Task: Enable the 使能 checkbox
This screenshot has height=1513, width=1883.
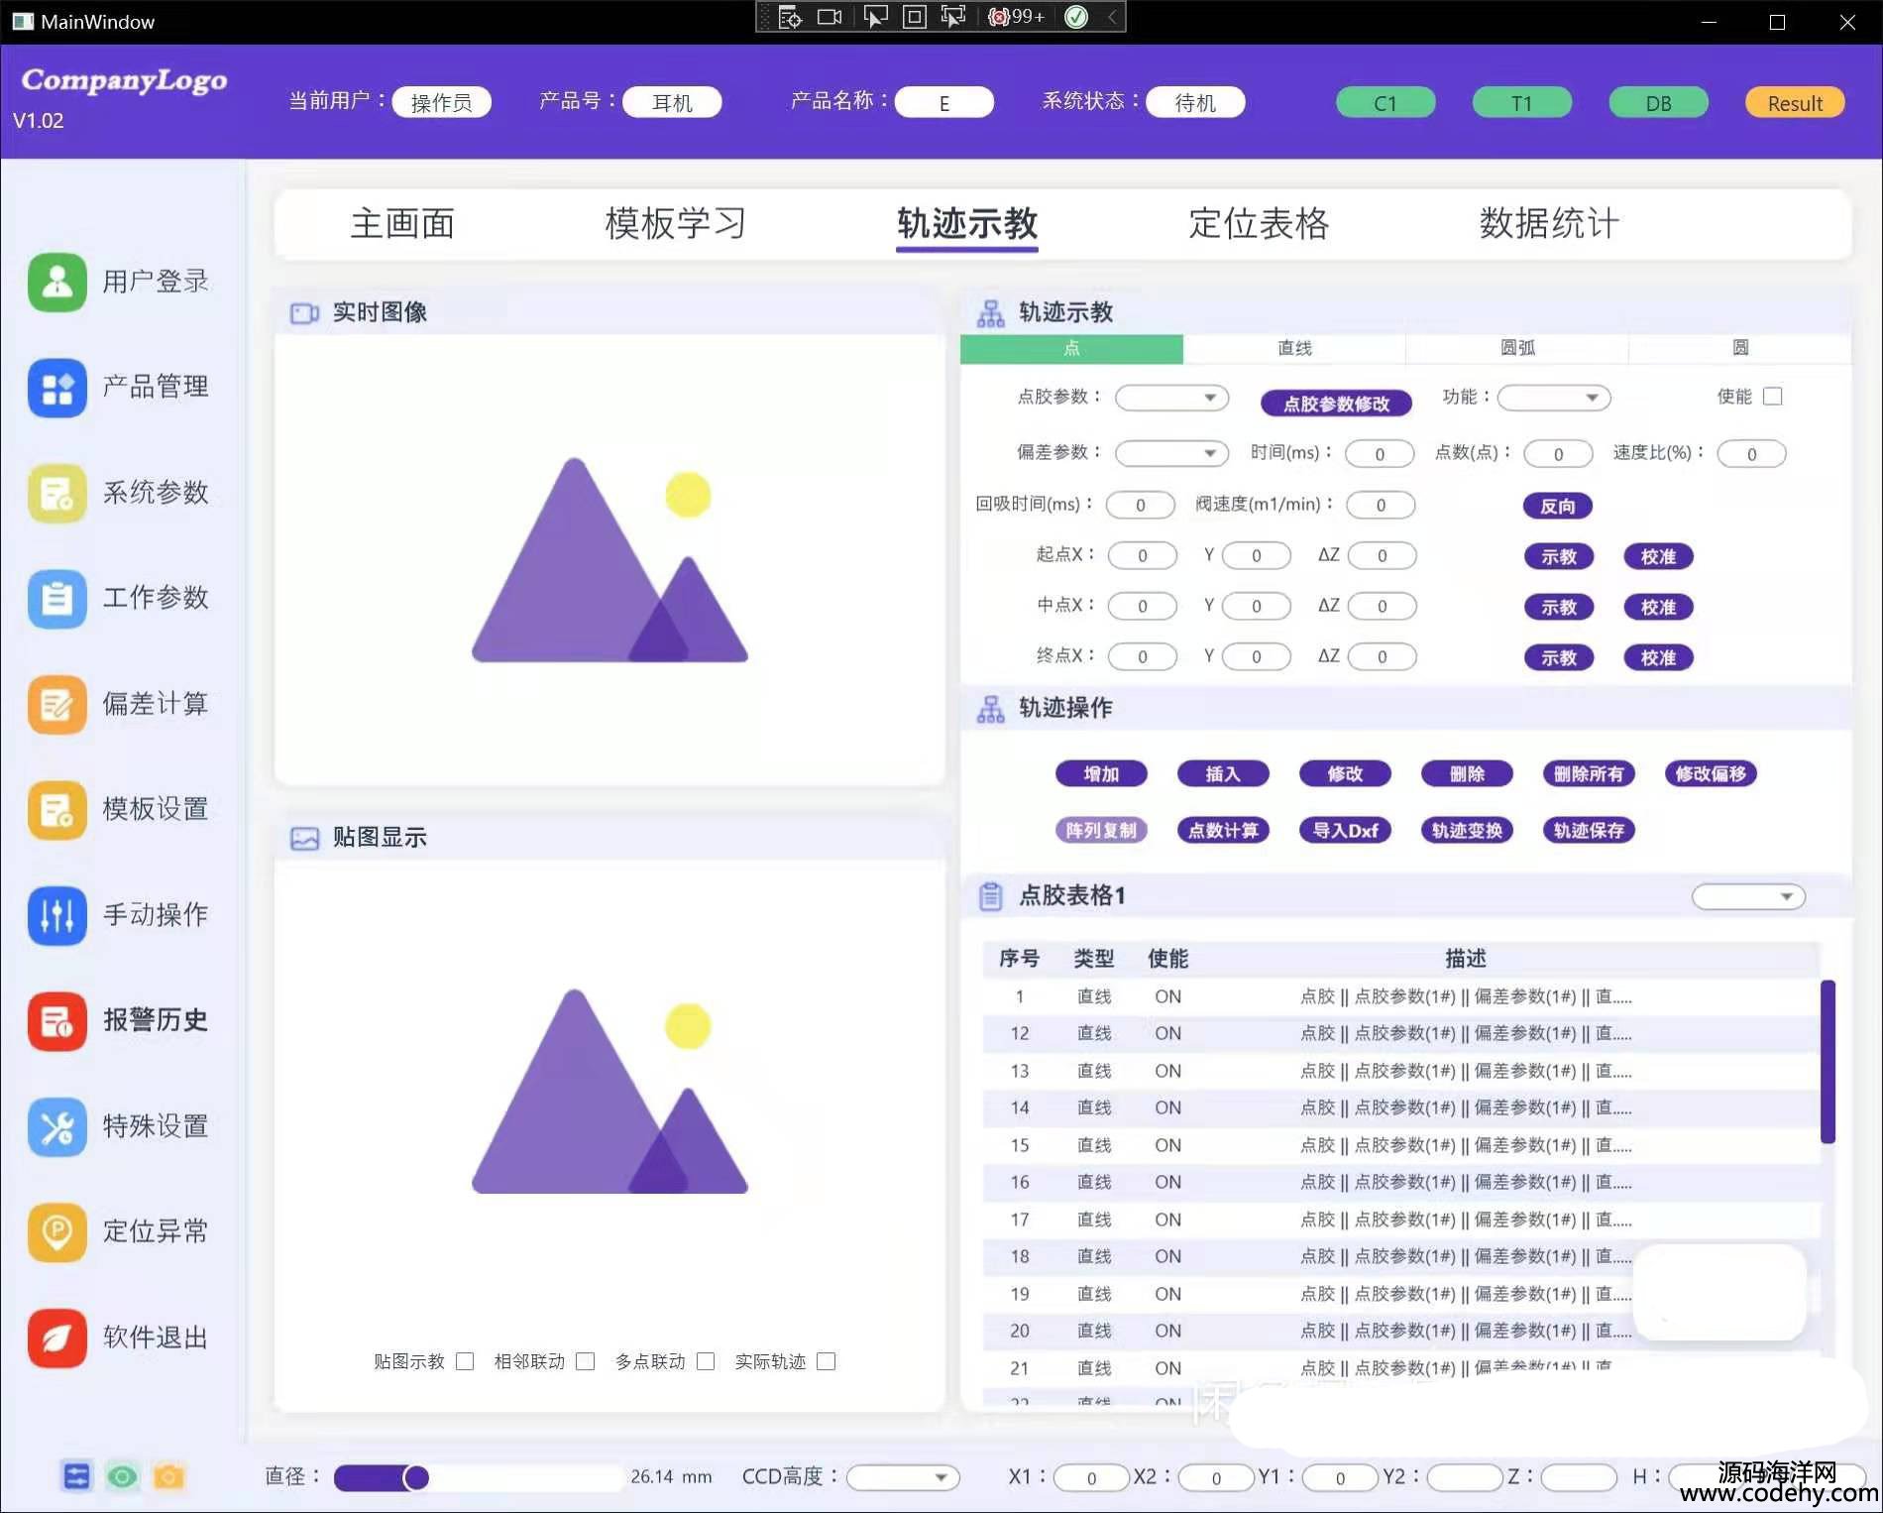Action: click(x=1773, y=397)
